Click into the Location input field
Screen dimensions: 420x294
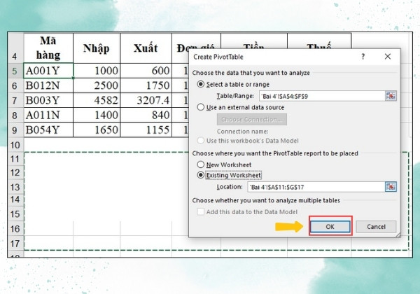[x=316, y=187]
